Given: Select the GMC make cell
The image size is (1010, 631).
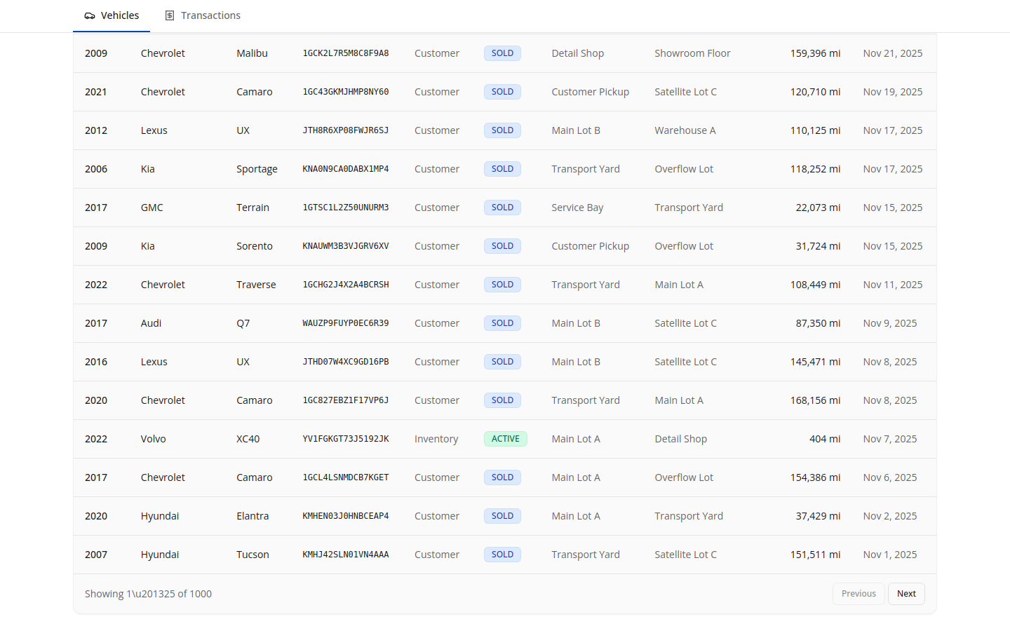Looking at the screenshot, I should (x=151, y=208).
